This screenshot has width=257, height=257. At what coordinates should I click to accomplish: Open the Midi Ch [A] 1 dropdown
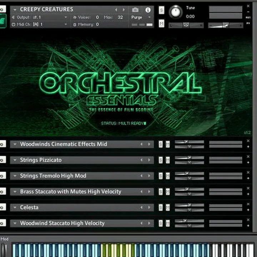pyautogui.click(x=66, y=24)
